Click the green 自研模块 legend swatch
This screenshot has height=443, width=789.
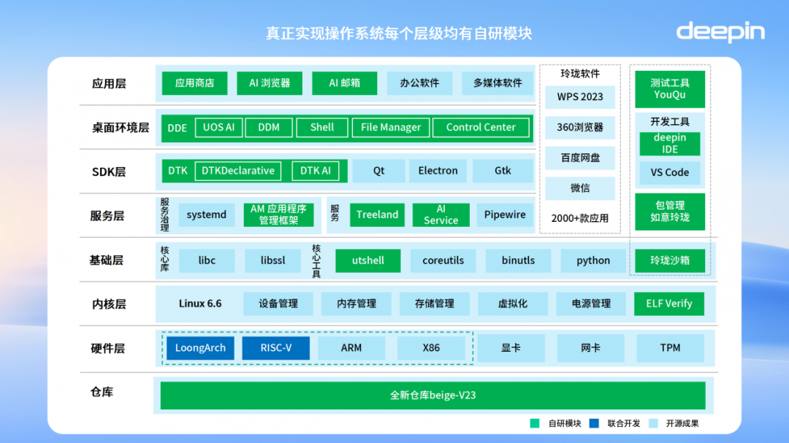click(534, 423)
